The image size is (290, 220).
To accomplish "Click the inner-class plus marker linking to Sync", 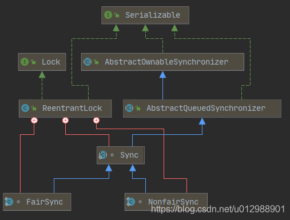I will pos(65,121).
